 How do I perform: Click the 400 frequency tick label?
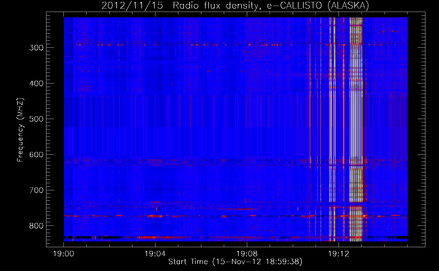[x=36, y=83]
